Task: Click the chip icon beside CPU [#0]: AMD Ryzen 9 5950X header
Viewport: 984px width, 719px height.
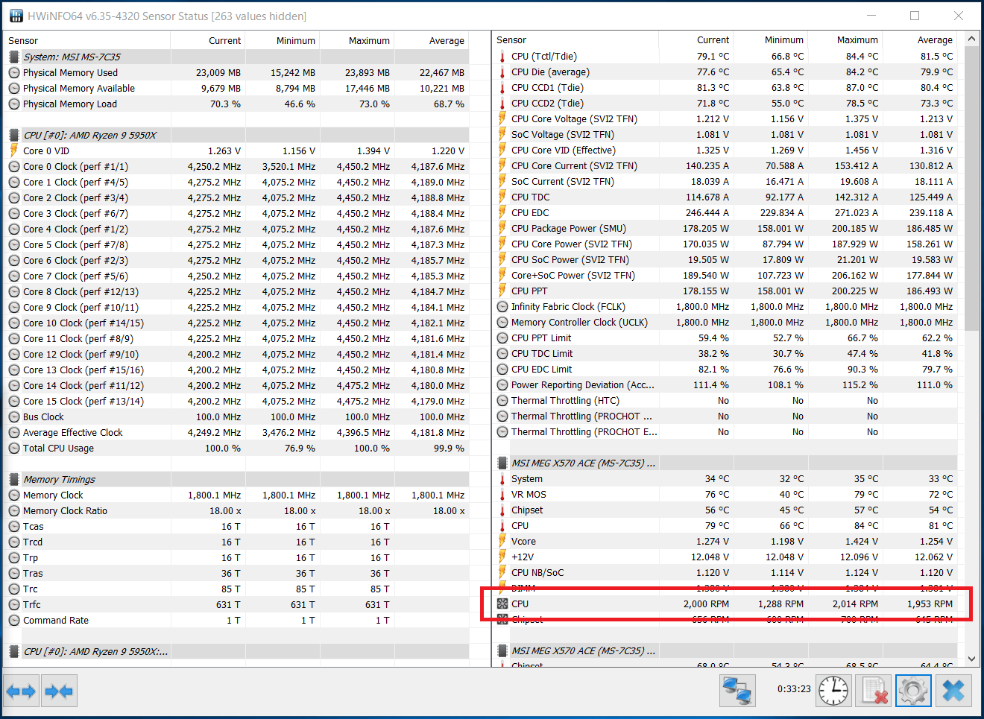Action: point(13,135)
